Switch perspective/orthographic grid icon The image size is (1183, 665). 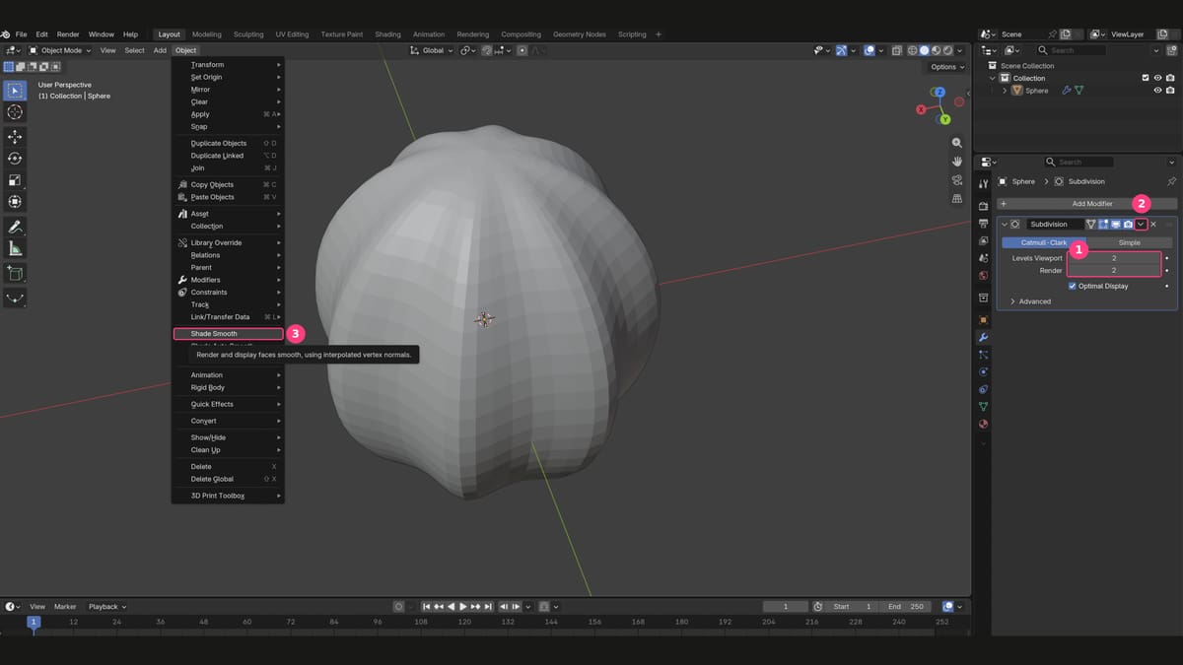tap(956, 198)
